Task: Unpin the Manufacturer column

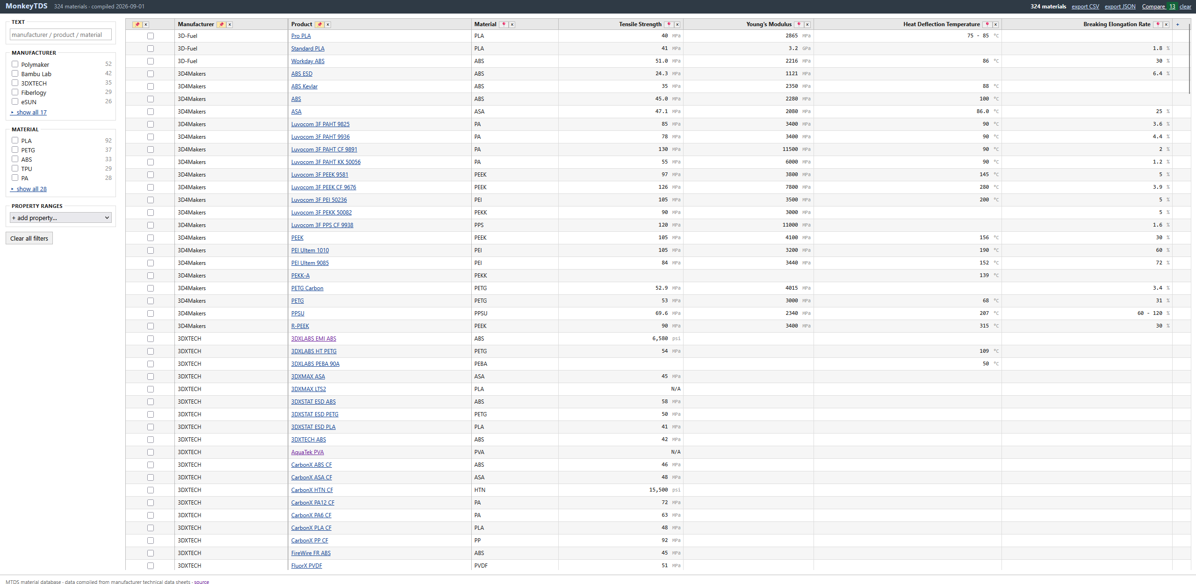Action: click(221, 24)
